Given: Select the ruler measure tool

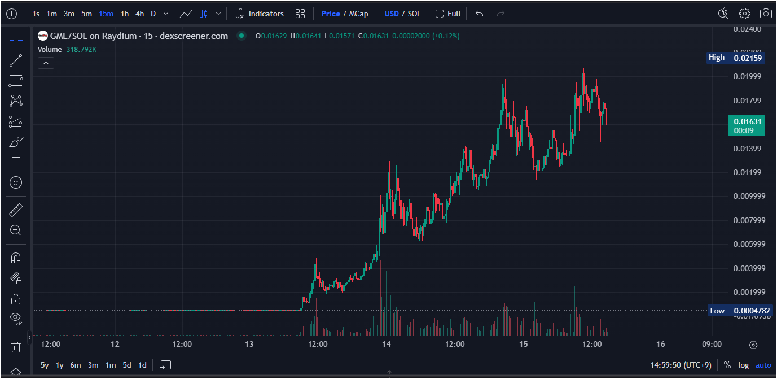Looking at the screenshot, I should pyautogui.click(x=16, y=211).
